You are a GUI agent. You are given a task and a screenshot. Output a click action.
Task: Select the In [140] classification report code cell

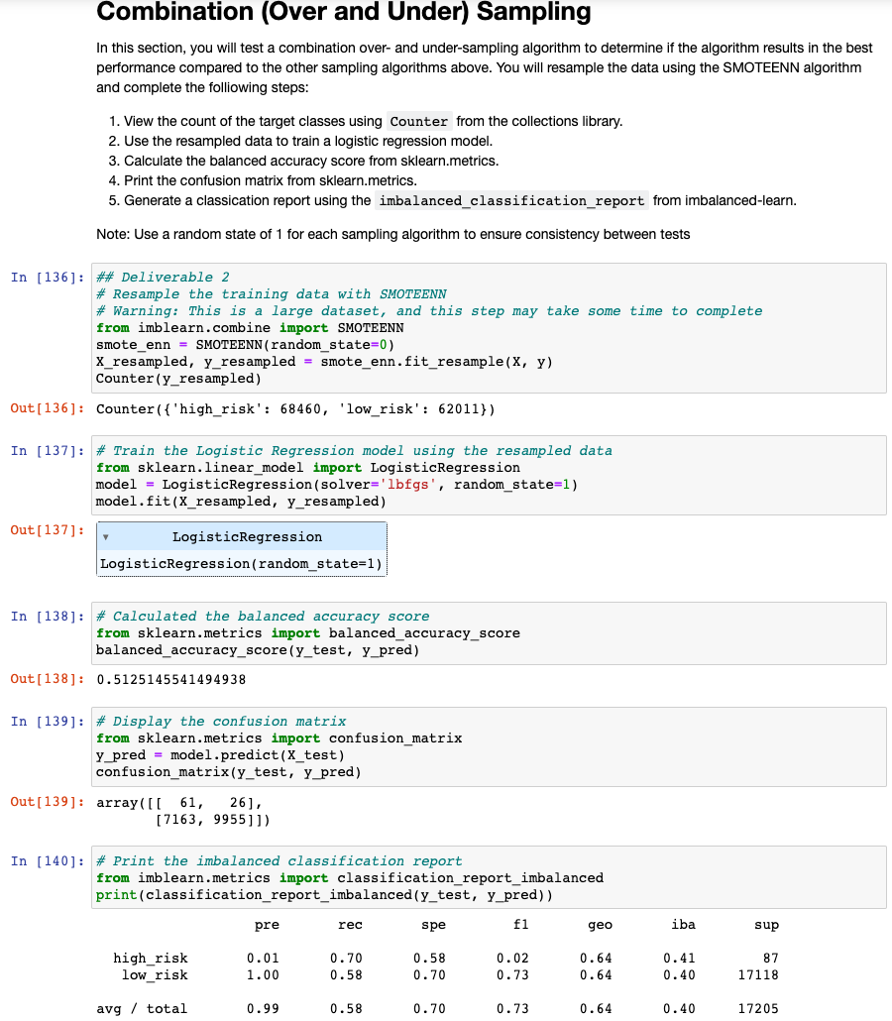click(x=396, y=877)
